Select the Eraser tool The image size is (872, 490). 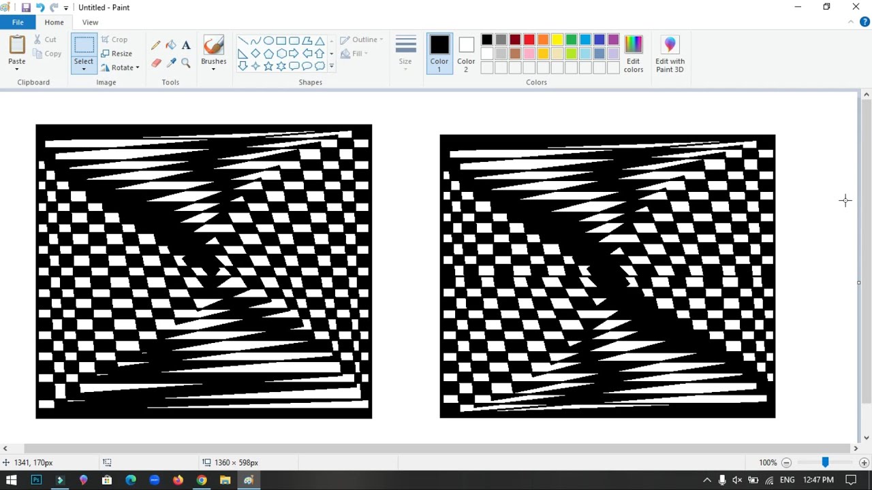[x=156, y=63]
